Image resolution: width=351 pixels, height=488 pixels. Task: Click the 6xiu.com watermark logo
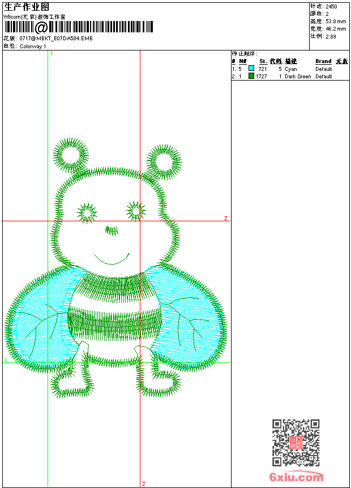[297, 477]
